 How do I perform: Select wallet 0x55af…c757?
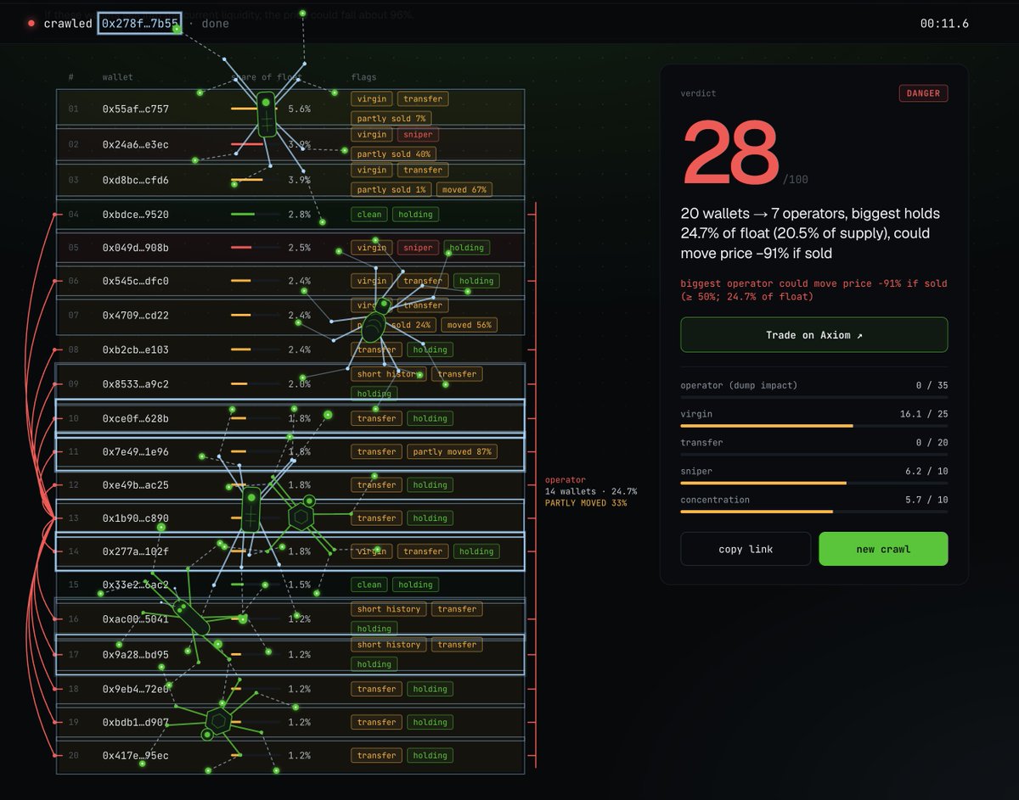pyautogui.click(x=135, y=109)
